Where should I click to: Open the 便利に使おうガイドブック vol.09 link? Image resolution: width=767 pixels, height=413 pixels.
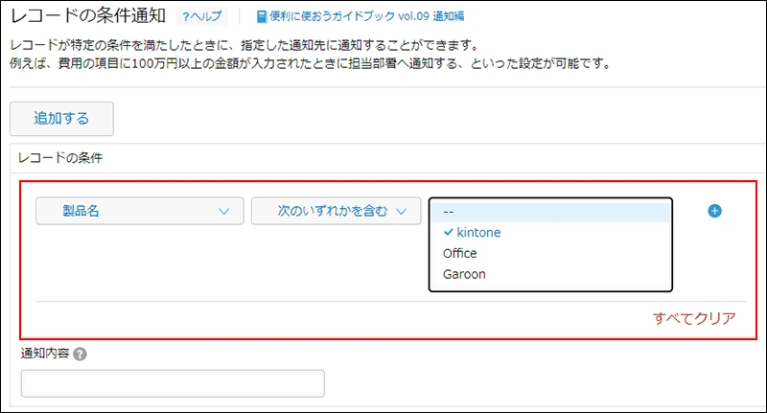pyautogui.click(x=366, y=16)
